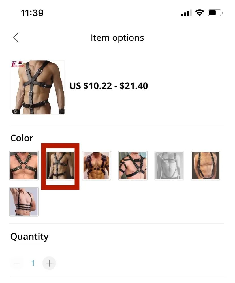Tap the greyed-out unavailable harness option
Viewport: 235px width, 283px height.
point(169,166)
